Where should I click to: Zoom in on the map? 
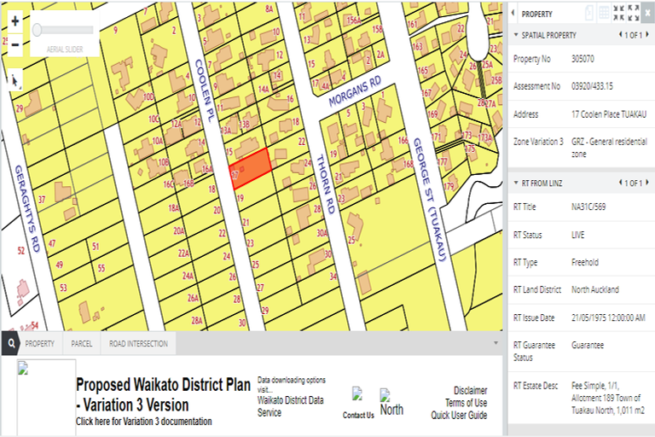point(15,20)
